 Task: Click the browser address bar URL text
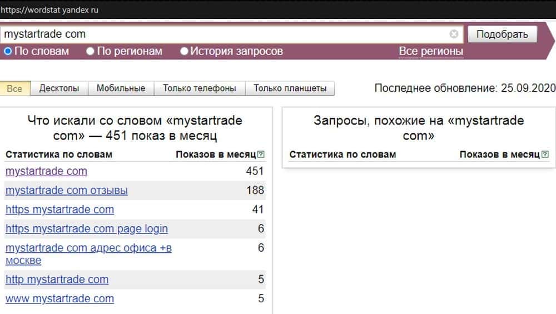[49, 10]
